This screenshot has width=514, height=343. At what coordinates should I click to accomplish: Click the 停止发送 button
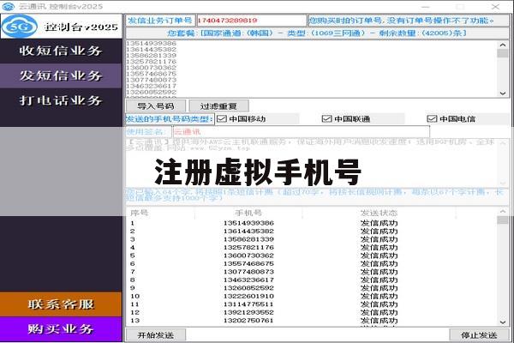point(479,335)
